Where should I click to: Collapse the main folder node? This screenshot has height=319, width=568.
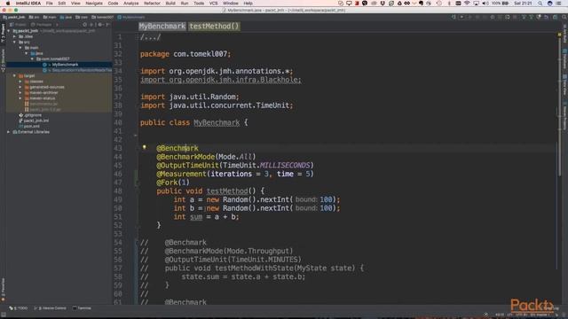point(20,48)
